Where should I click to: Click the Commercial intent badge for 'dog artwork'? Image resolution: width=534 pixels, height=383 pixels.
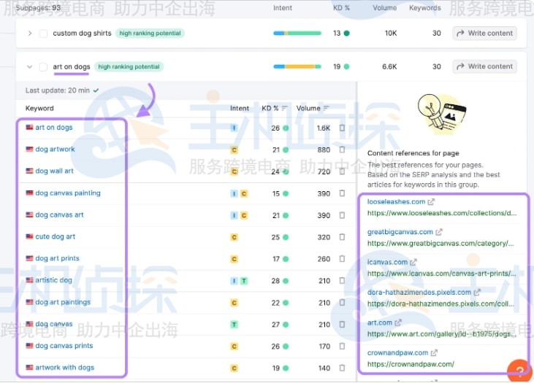(234, 150)
